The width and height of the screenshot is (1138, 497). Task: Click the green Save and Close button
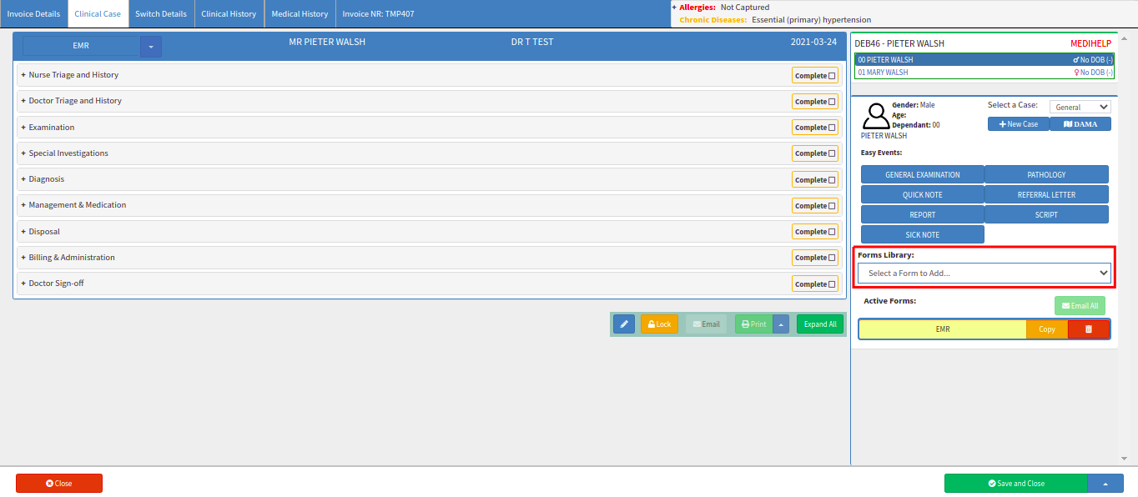(1016, 484)
